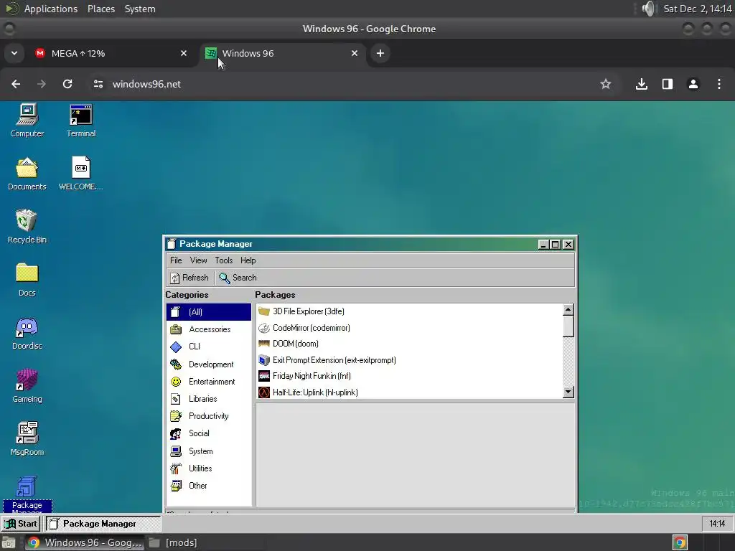This screenshot has height=551, width=735.
Task: Open the Recycle Bin icon
Action: (27, 227)
